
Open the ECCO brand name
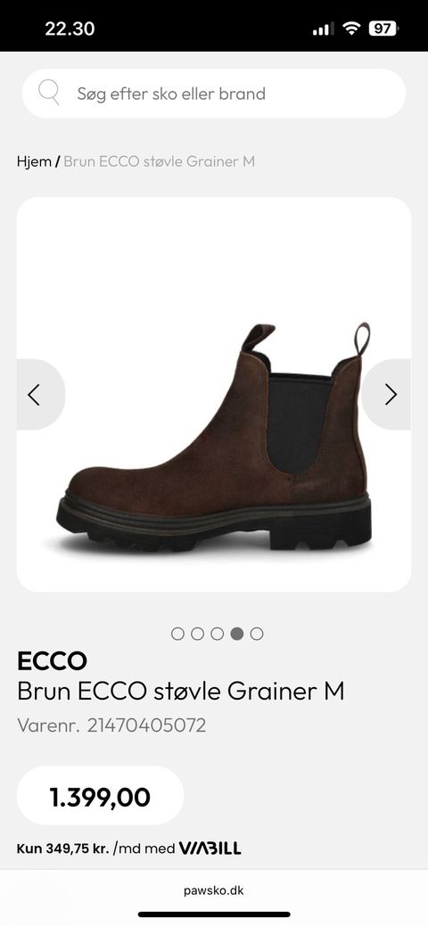[x=52, y=660]
